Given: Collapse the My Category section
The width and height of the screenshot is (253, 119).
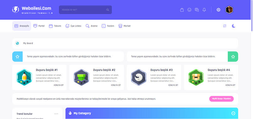Looking at the screenshot, I should click(233, 113).
